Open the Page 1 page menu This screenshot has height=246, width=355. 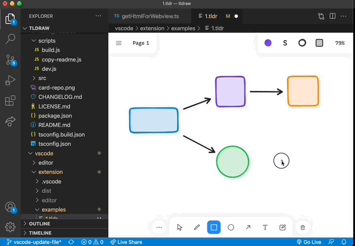(x=141, y=43)
